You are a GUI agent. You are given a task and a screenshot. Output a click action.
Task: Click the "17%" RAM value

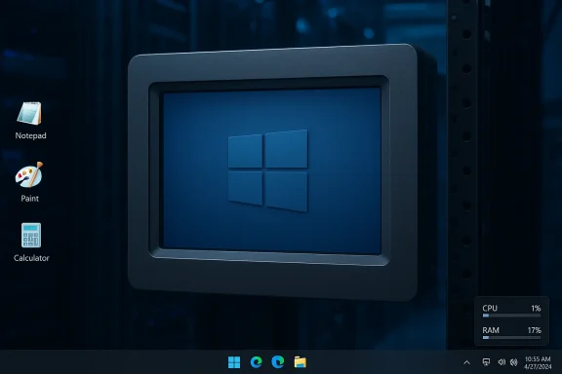tap(534, 330)
